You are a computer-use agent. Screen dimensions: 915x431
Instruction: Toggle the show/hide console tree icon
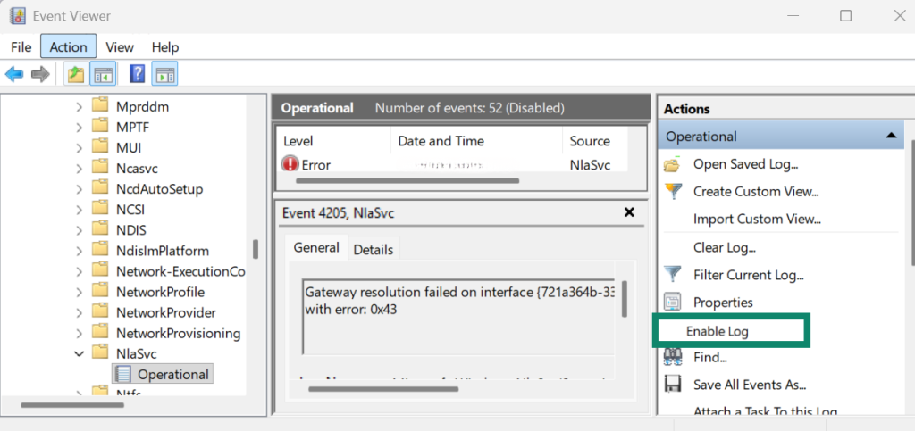[104, 74]
